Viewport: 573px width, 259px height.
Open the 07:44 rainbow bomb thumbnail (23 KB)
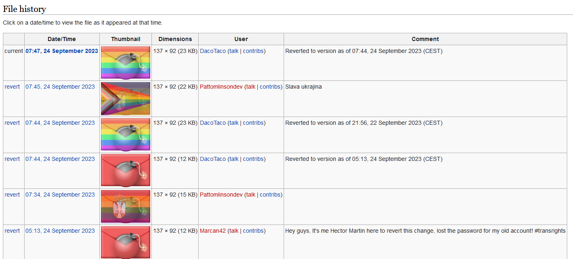pyautogui.click(x=126, y=135)
